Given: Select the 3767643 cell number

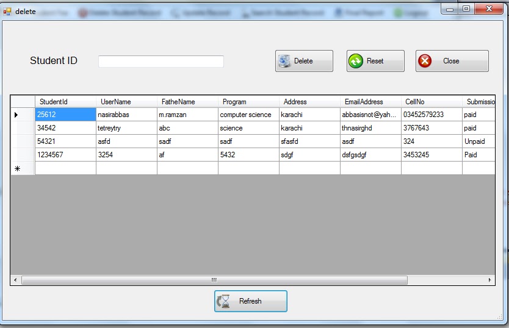Looking at the screenshot, I should pyautogui.click(x=431, y=128).
